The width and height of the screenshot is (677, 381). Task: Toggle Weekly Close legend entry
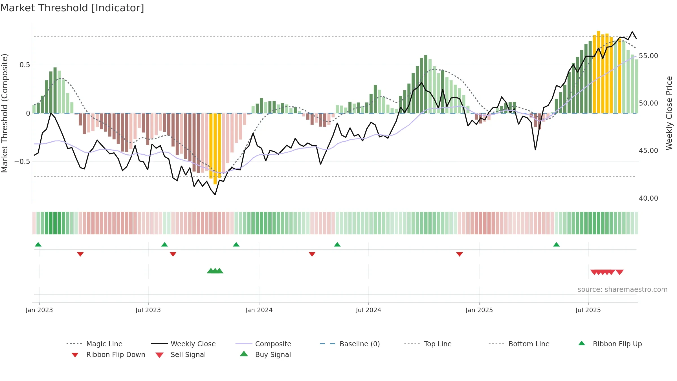pyautogui.click(x=183, y=344)
